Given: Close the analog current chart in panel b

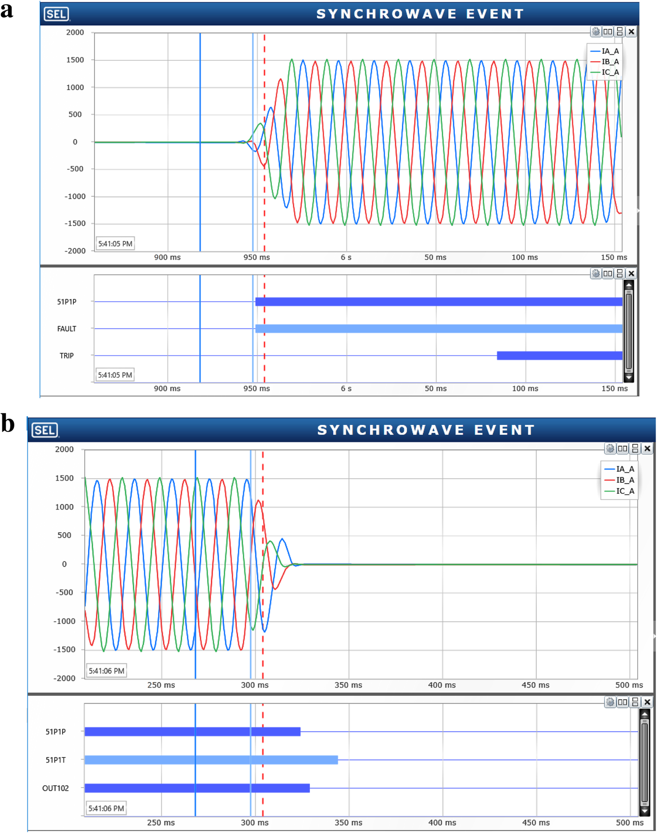Looking at the screenshot, I should click(647, 448).
